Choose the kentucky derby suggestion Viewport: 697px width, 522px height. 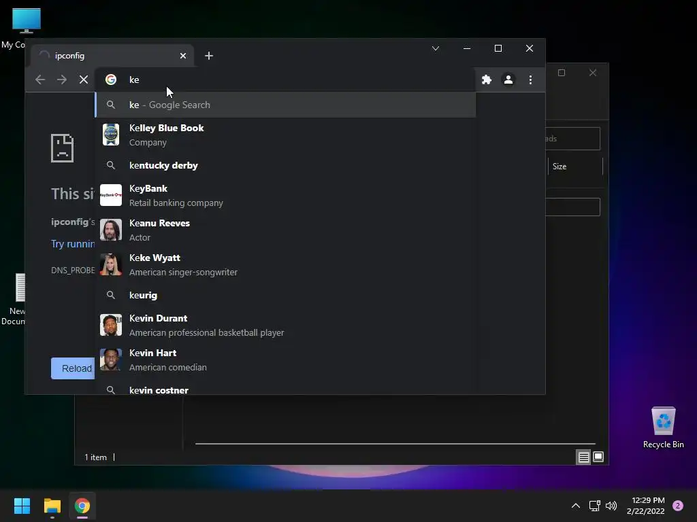tap(285, 165)
